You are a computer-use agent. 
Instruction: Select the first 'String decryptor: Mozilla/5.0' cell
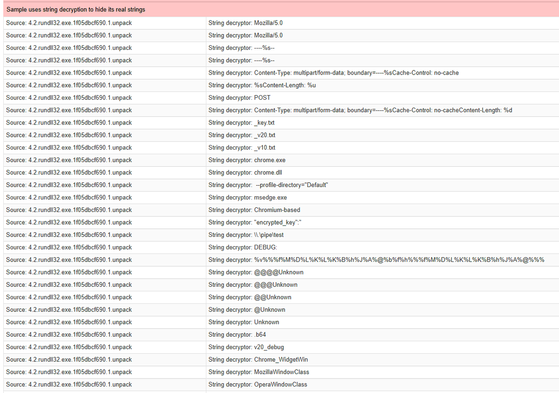click(382, 23)
